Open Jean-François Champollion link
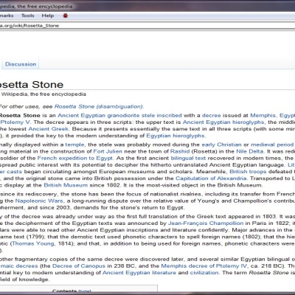The image size is (295, 295). pyautogui.click(x=206, y=223)
